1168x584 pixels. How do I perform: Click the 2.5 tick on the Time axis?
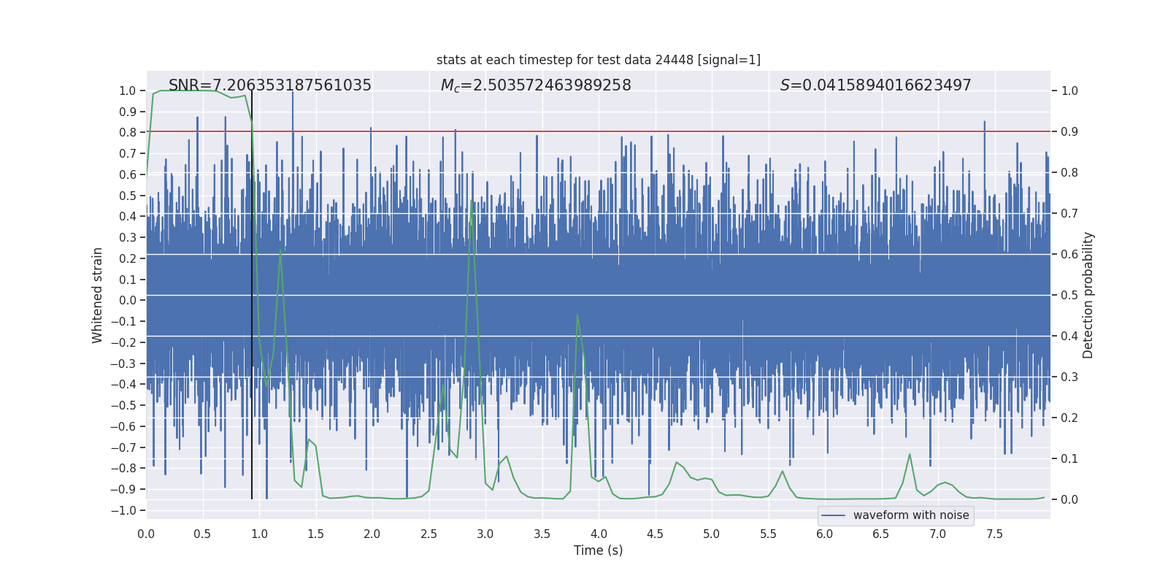click(x=429, y=534)
